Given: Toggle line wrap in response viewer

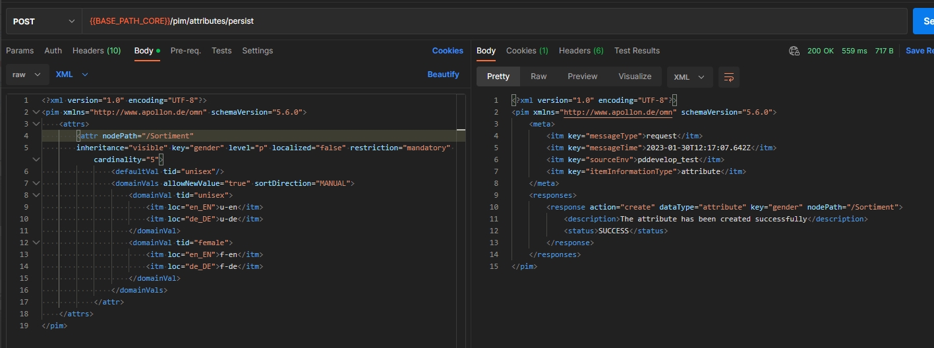Looking at the screenshot, I should 728,77.
